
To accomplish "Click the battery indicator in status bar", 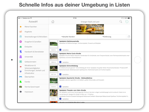I will (129, 18).
